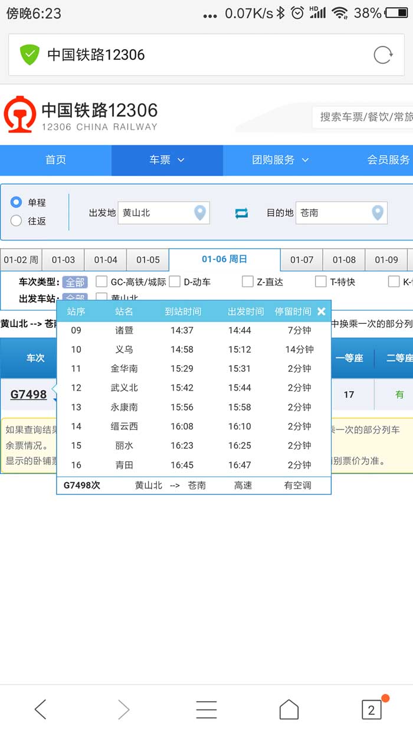Open the 首页 home menu item

pyautogui.click(x=55, y=160)
